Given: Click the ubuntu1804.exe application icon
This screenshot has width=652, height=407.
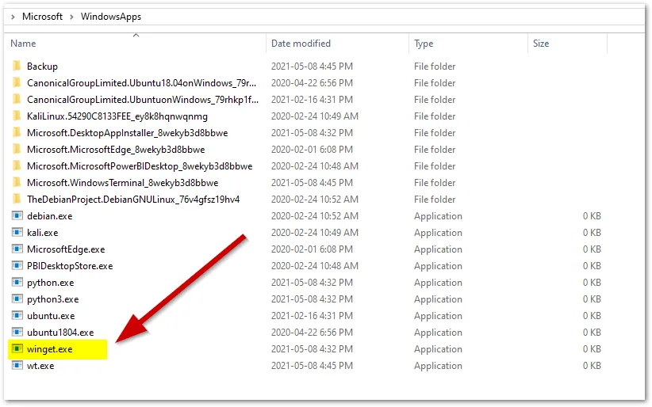Looking at the screenshot, I should point(17,332).
